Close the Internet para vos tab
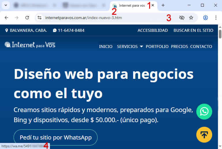Screen dimensions: 222x149 click(153, 5)
